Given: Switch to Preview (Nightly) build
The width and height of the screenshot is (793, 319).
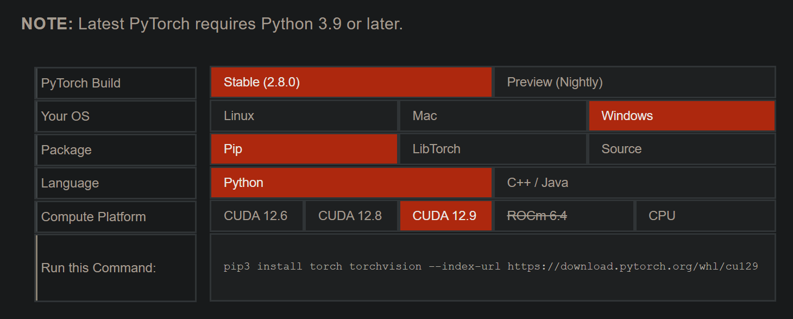Looking at the screenshot, I should pyautogui.click(x=634, y=82).
